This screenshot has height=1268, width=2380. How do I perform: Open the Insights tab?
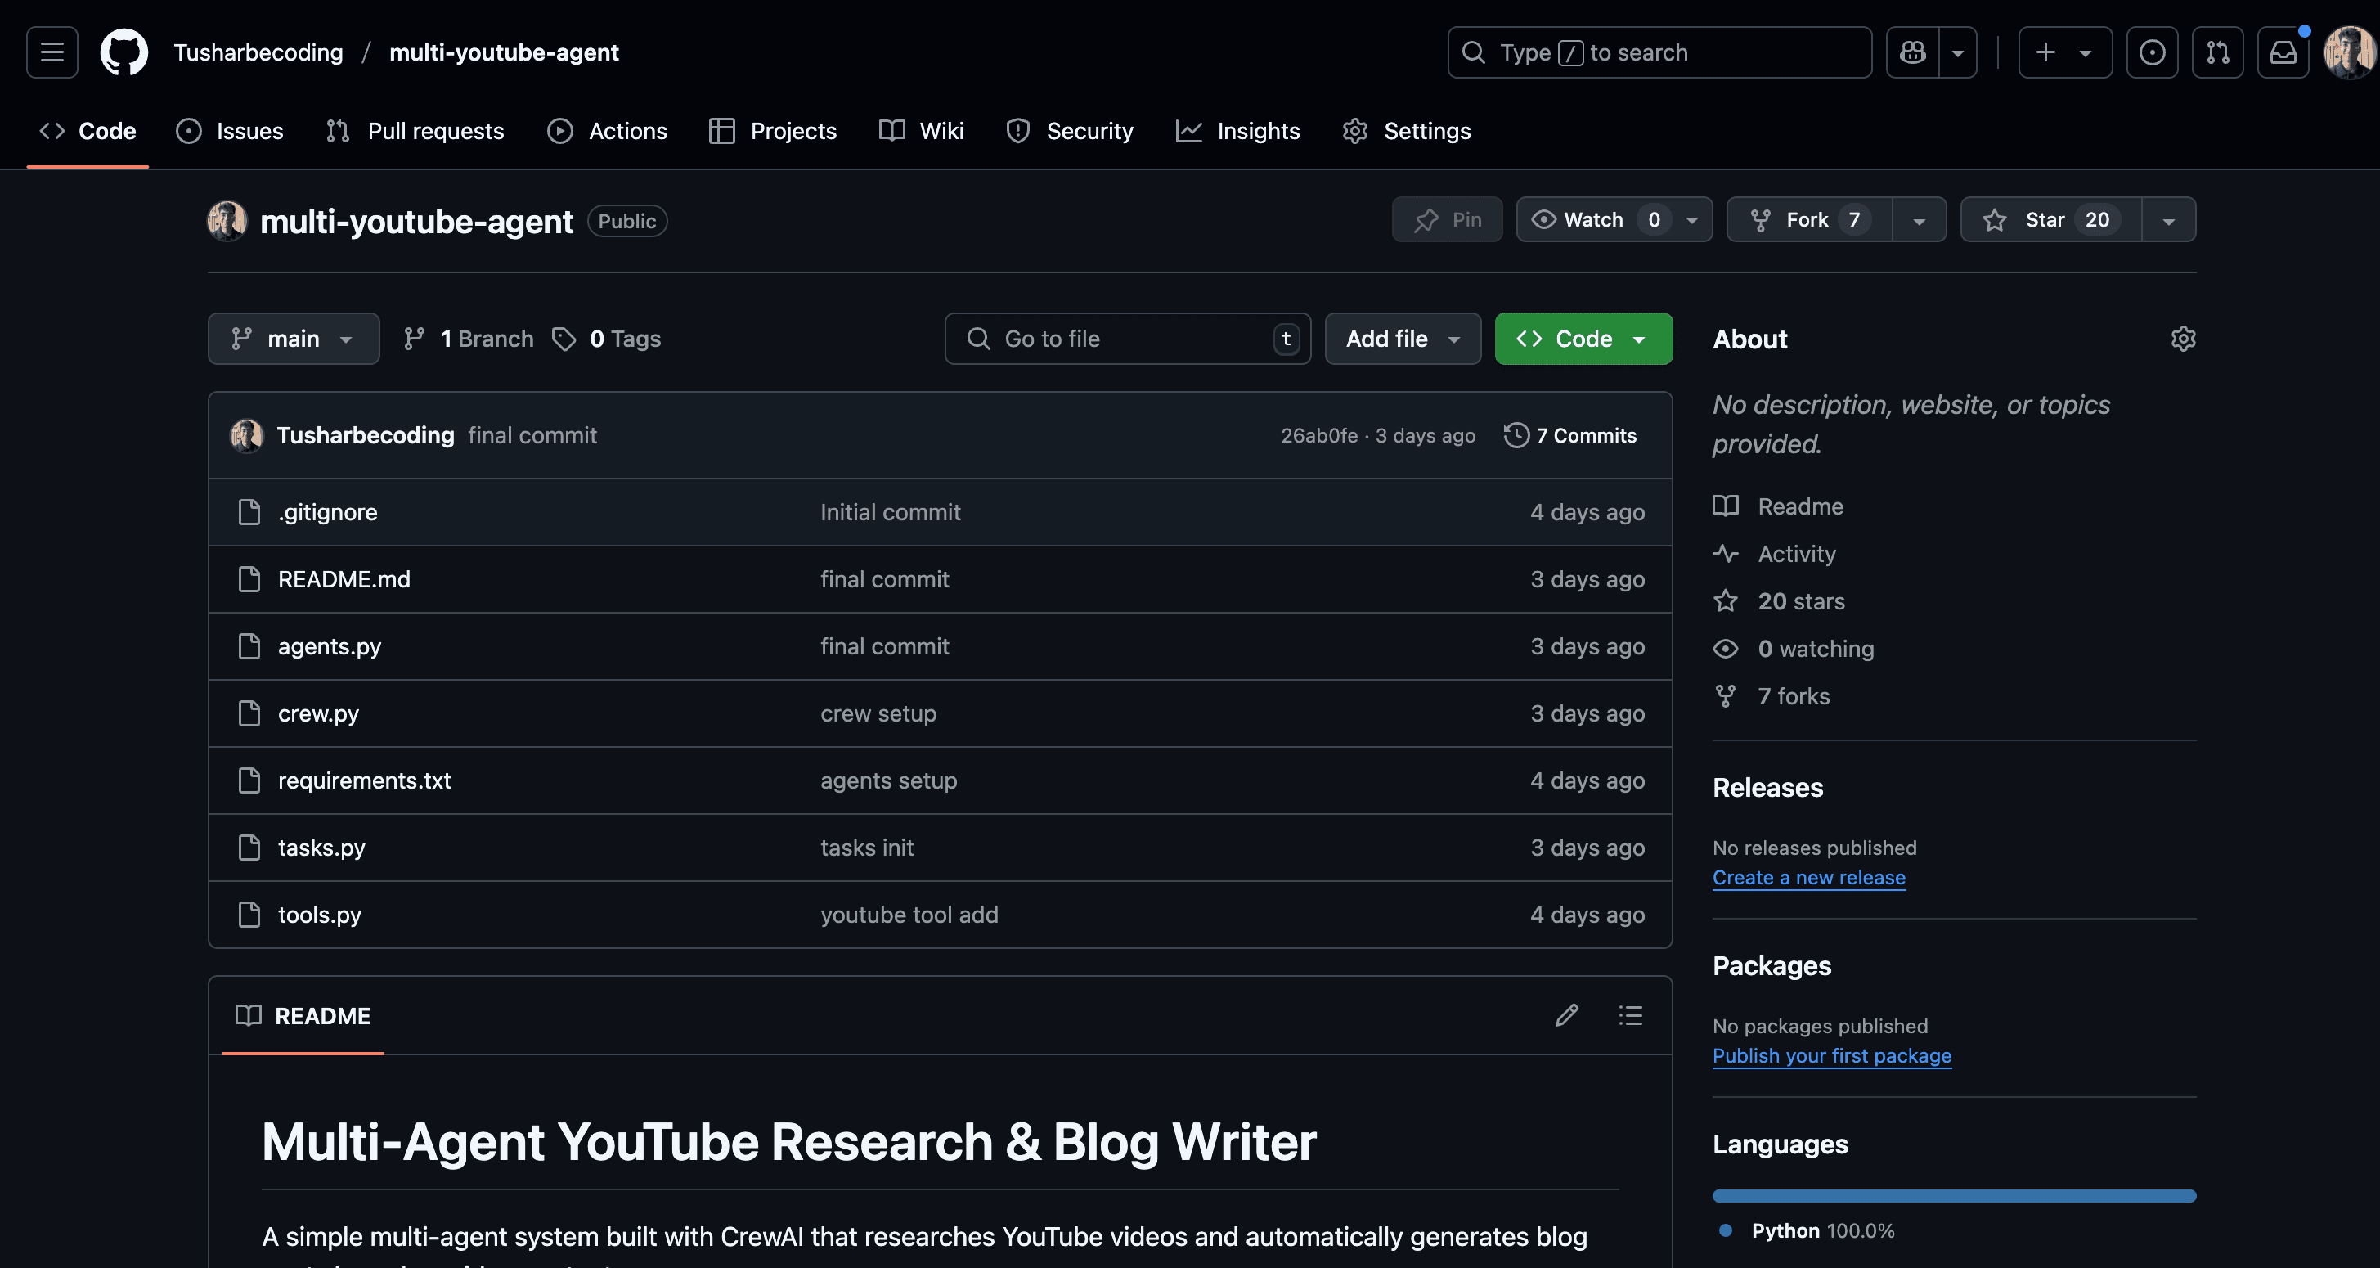coord(1238,131)
